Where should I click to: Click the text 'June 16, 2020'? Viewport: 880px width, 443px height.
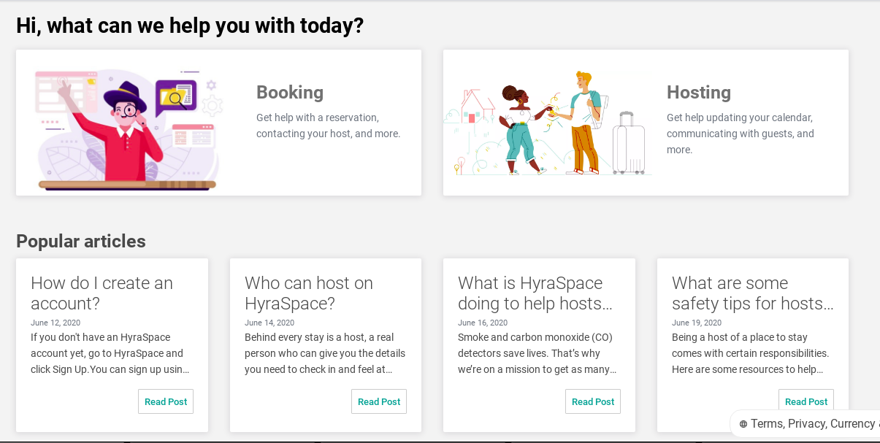pyautogui.click(x=483, y=323)
